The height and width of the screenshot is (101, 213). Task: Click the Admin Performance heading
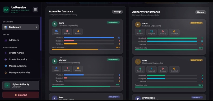61,11
